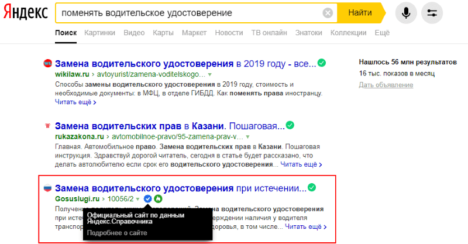Click green checkmark badge next to wikilaw result title

(321, 63)
